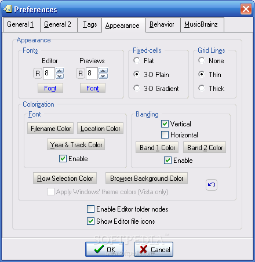Screen dimensions: 255x262
Task: Toggle the Banding Enable checkbox
Action: click(167, 161)
